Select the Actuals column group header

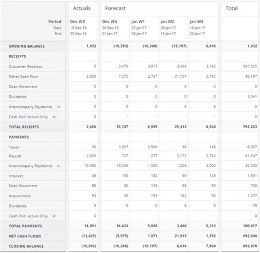[x=82, y=8]
